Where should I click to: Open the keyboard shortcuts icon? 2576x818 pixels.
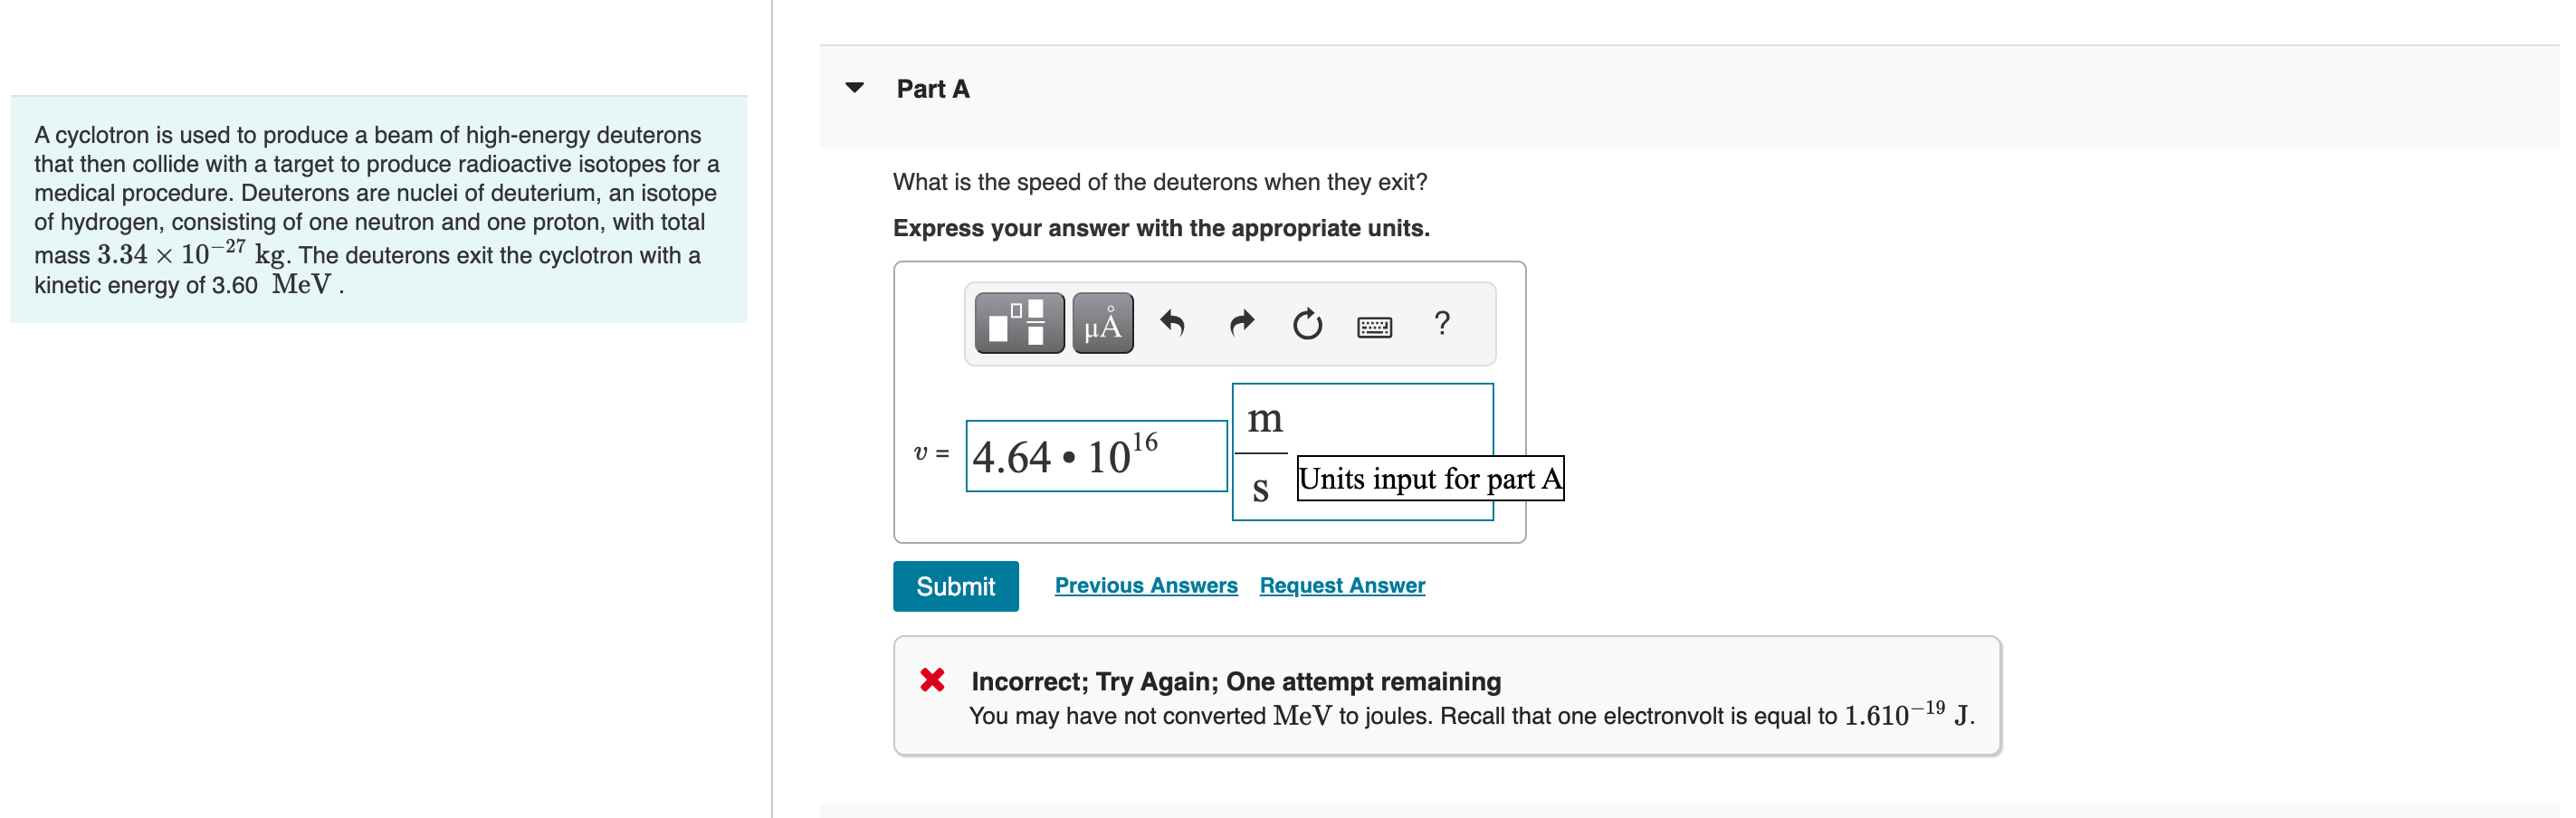[x=1375, y=326]
